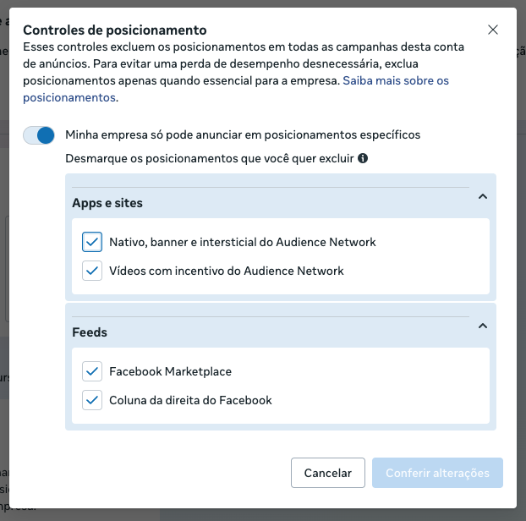Image resolution: width=526 pixels, height=521 pixels.
Task: Open Saiba mais sobre os posicionamentos link
Action: 395,81
